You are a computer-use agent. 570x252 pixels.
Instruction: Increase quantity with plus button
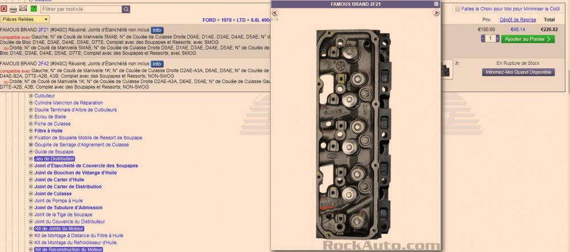pos(498,39)
